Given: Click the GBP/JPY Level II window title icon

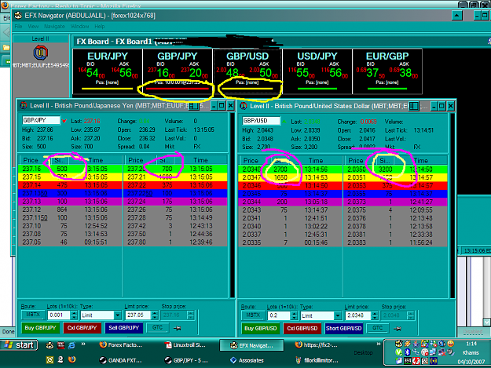Looking at the screenshot, I should (x=23, y=106).
